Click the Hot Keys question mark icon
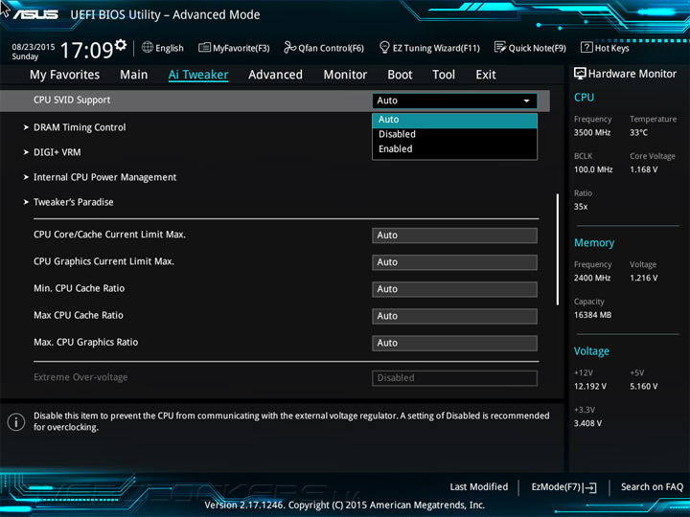Image resolution: width=690 pixels, height=517 pixels. click(586, 47)
